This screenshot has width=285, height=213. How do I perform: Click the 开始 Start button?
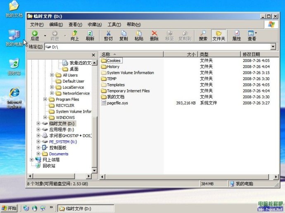(9, 208)
